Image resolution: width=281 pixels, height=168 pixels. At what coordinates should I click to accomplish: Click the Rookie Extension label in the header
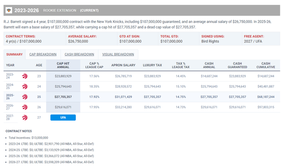pos(60,10)
